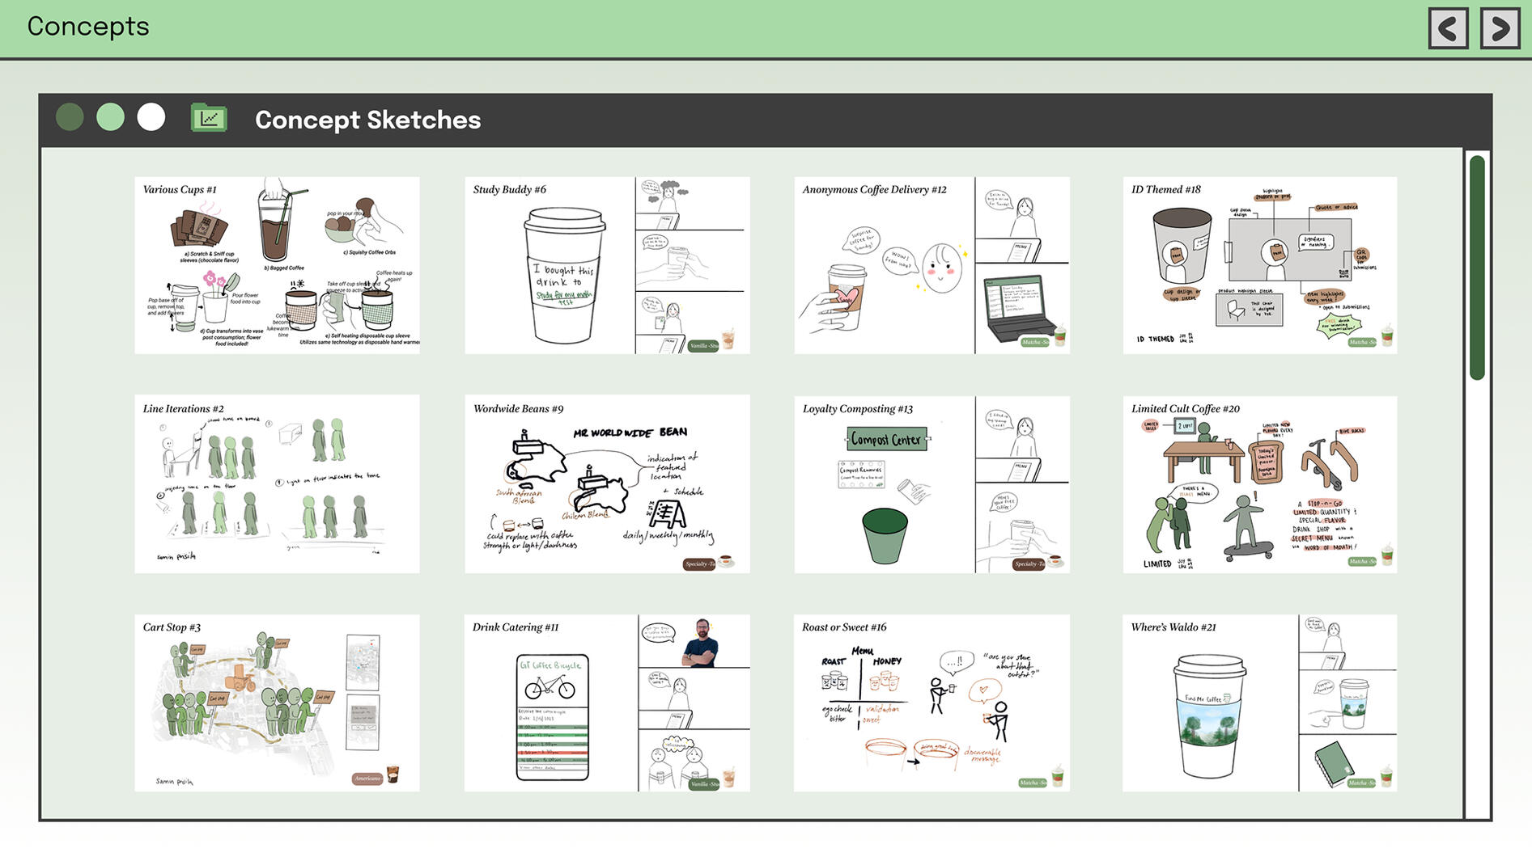Click the dark green window circle

70,117
